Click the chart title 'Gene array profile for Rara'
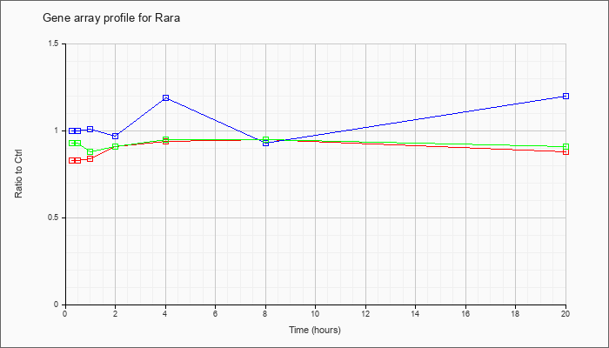 111,18
